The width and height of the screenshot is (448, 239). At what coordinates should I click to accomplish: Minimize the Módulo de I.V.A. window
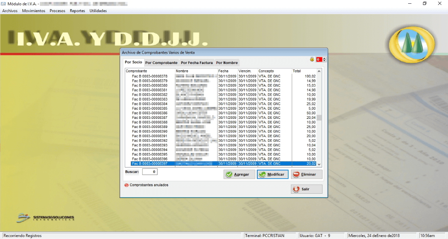tap(410, 4)
